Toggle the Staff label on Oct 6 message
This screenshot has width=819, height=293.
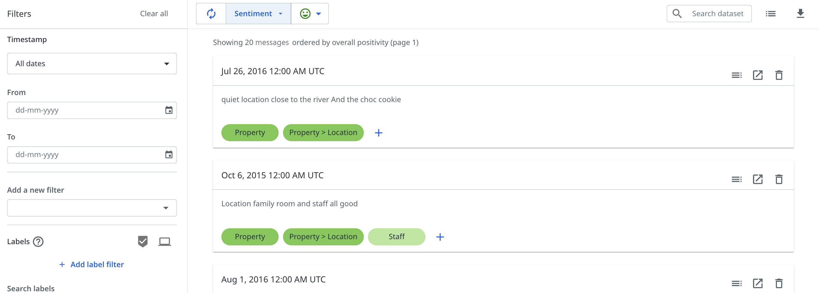[396, 237]
